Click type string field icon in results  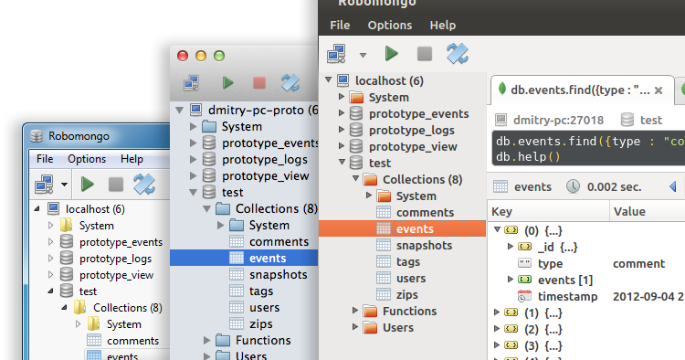pos(524,263)
